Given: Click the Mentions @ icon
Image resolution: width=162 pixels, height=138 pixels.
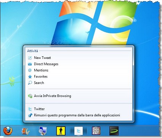Looking at the screenshot, I should click(30, 70).
